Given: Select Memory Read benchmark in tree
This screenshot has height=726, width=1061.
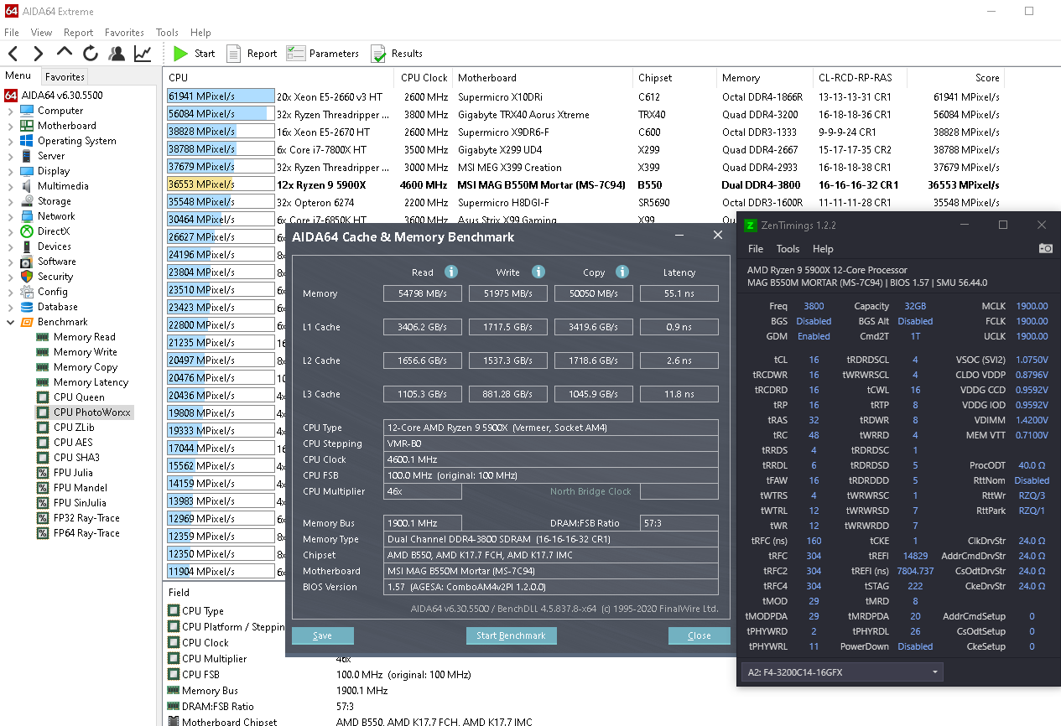Looking at the screenshot, I should (84, 337).
